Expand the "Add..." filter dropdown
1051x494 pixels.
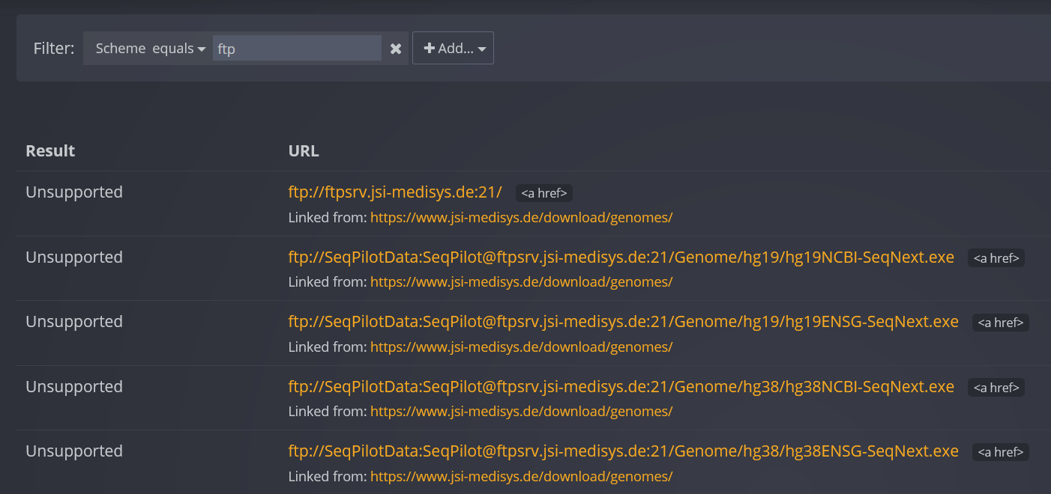(x=453, y=48)
